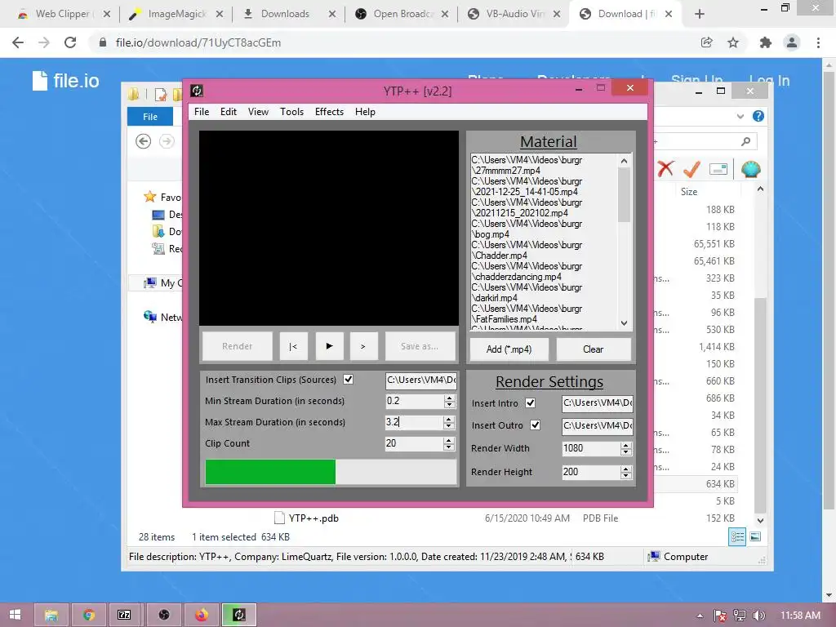Reload the Chrome page
The height and width of the screenshot is (627, 836).
(70, 42)
